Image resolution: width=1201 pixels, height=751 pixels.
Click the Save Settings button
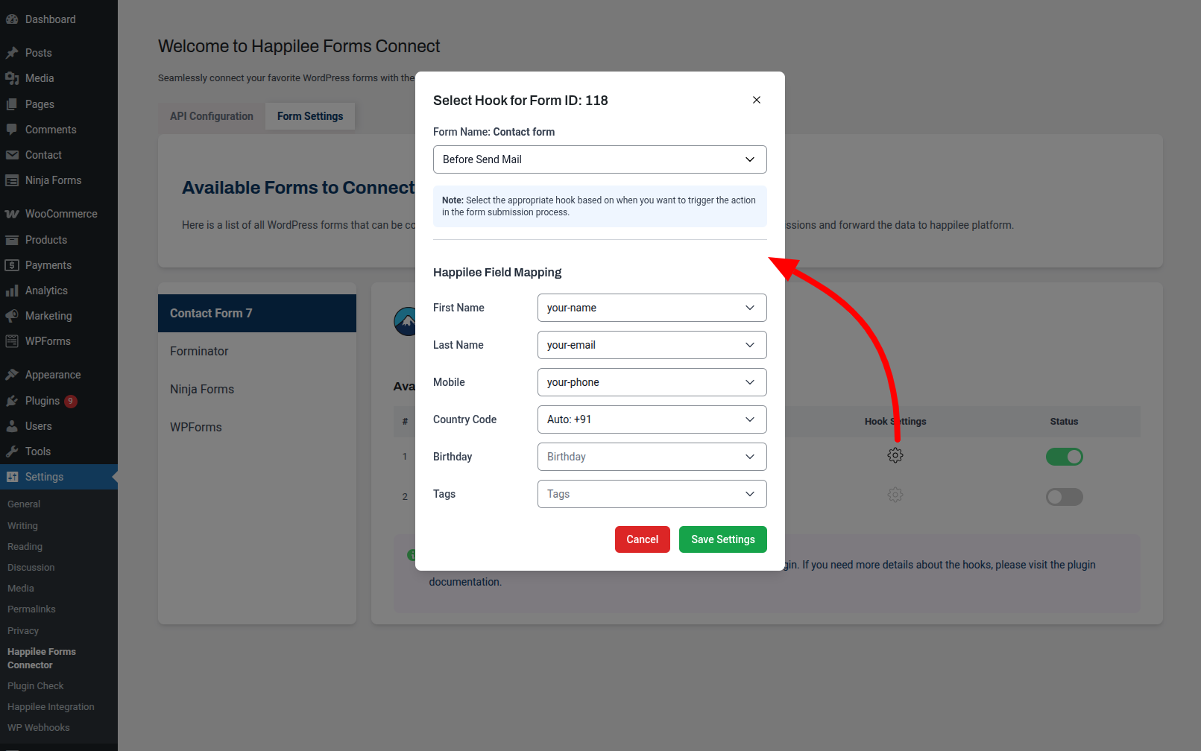(x=722, y=539)
